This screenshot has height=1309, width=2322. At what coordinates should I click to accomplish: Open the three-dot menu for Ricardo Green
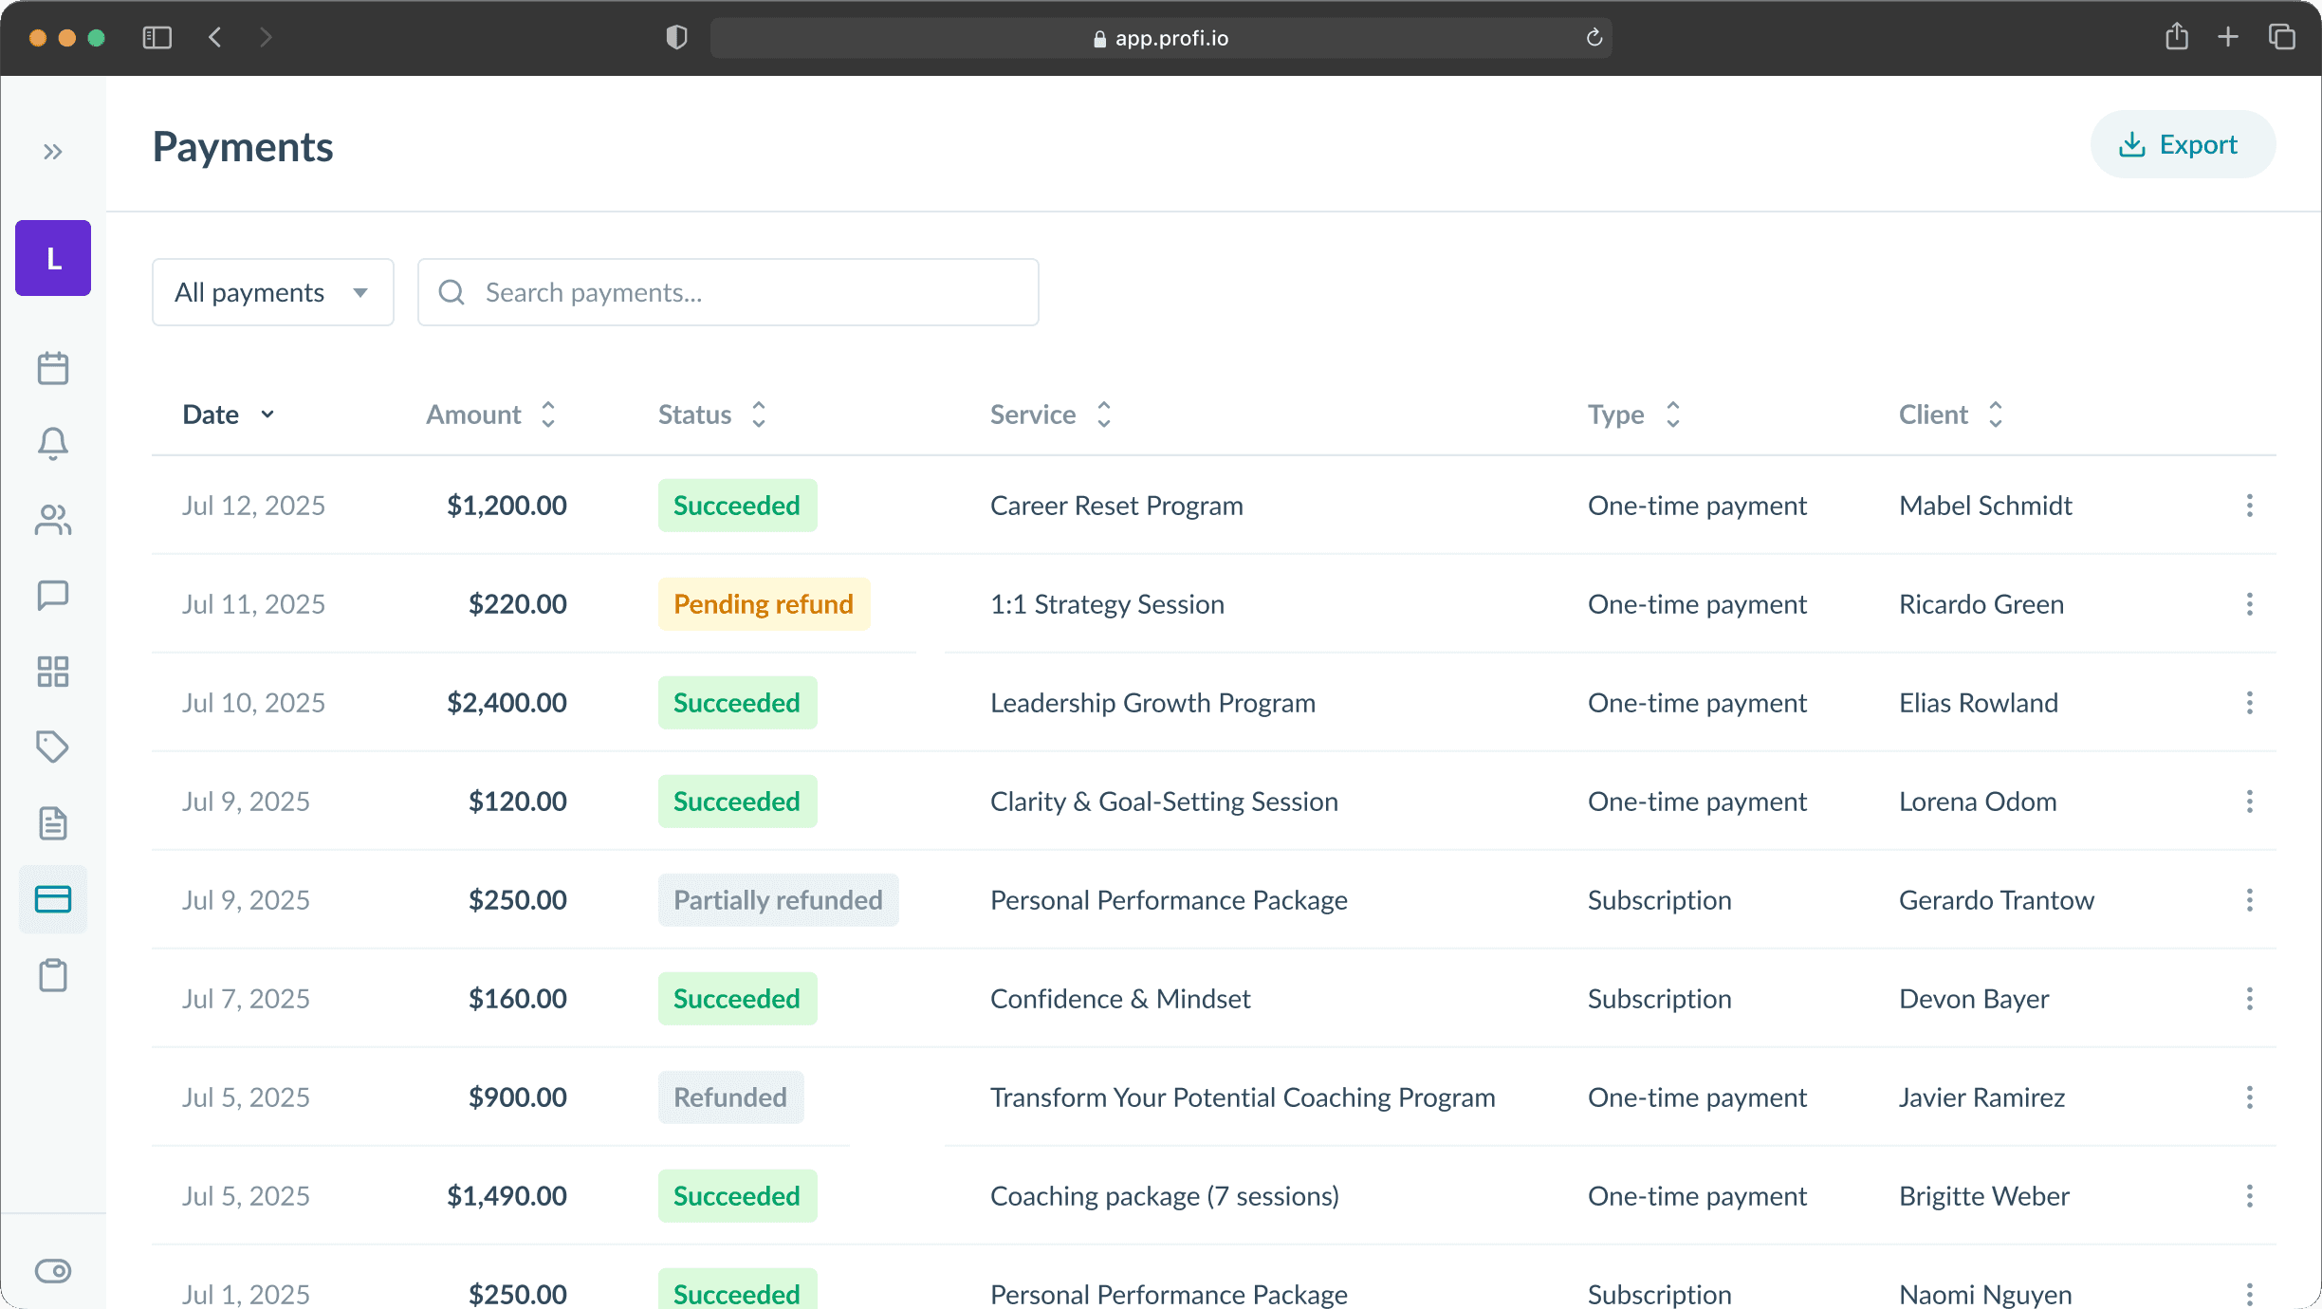2249,604
